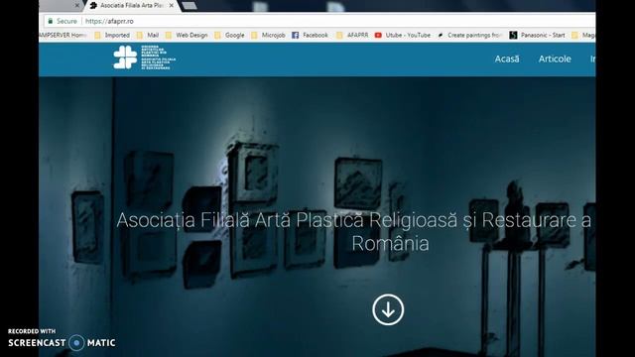The height and width of the screenshot is (357, 635).
Task: Open the AFAPRR bookmark folder
Action: pos(352,36)
